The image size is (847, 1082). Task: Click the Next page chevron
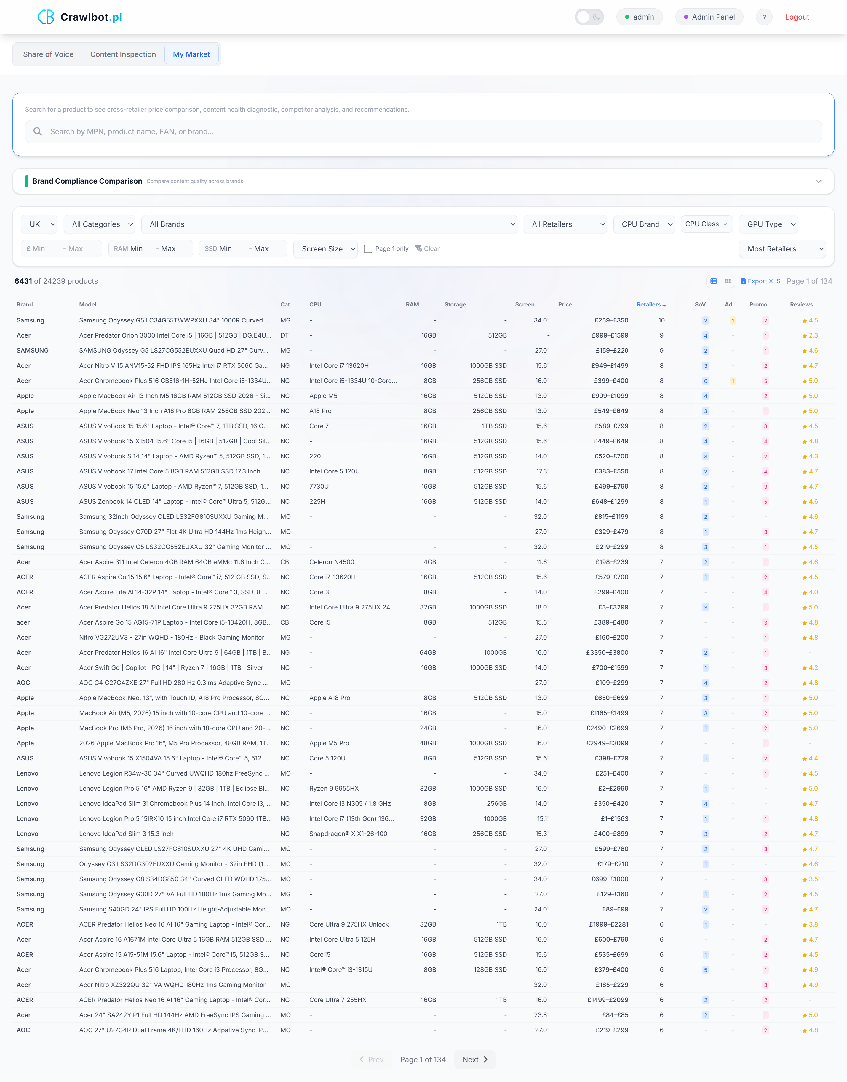[485, 1059]
